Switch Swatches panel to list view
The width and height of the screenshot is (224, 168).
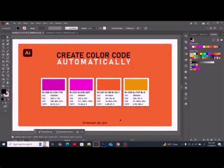pyautogui.click(x=218, y=40)
